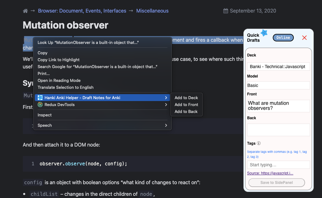Go to Browser: Document, Events, Interfaces breadcrumb
The image size is (322, 198).
82,11
